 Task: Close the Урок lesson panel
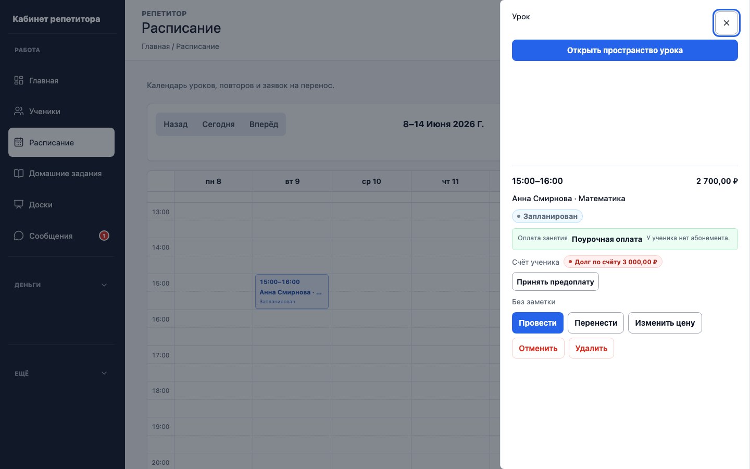click(x=727, y=23)
